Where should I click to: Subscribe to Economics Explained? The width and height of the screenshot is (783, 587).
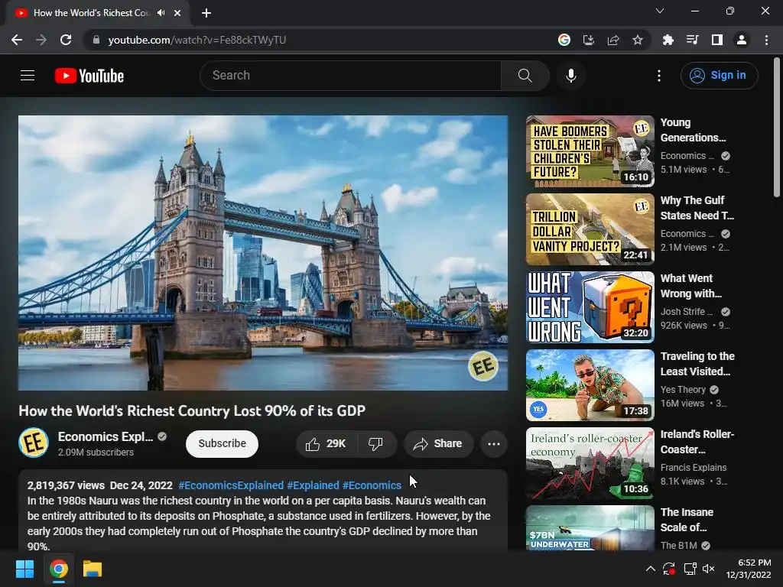click(222, 444)
